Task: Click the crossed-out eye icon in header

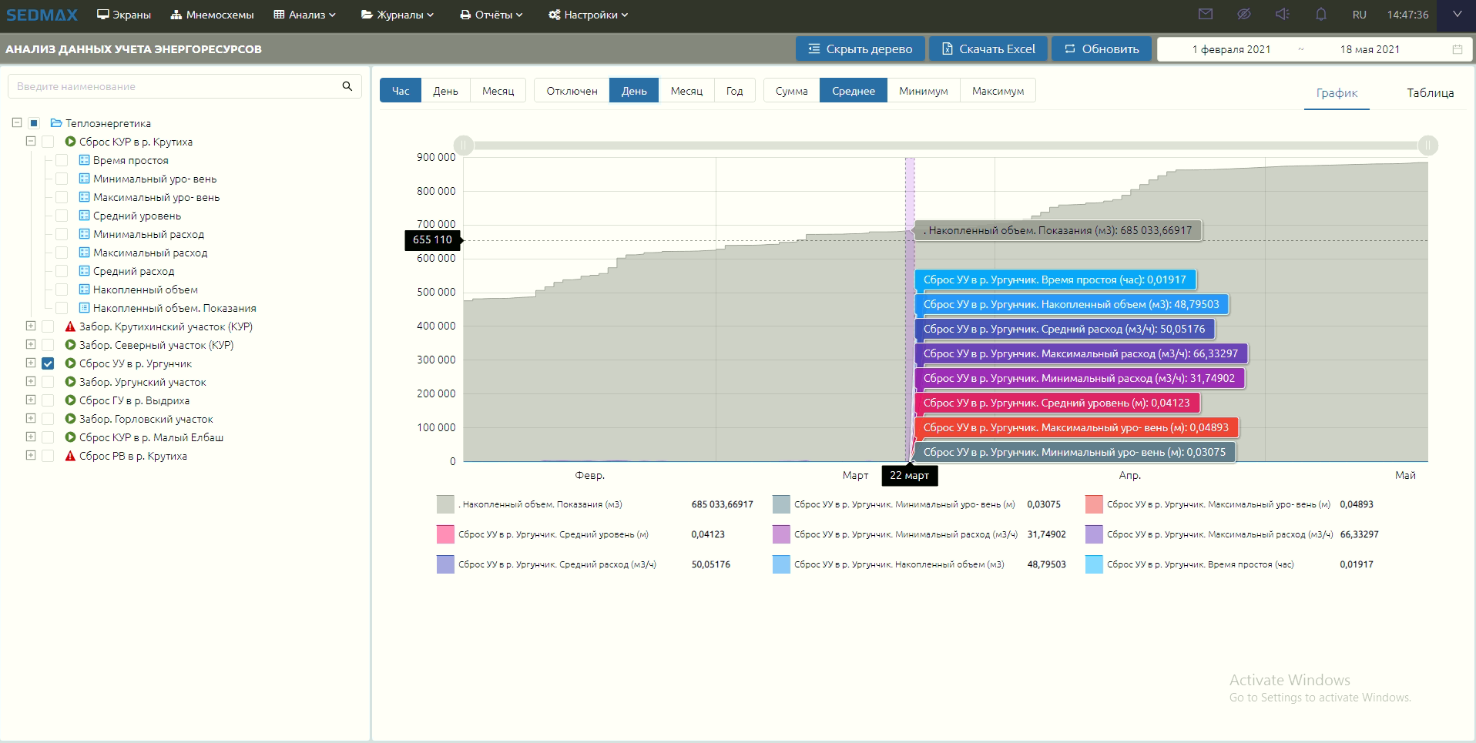Action: 1244,15
